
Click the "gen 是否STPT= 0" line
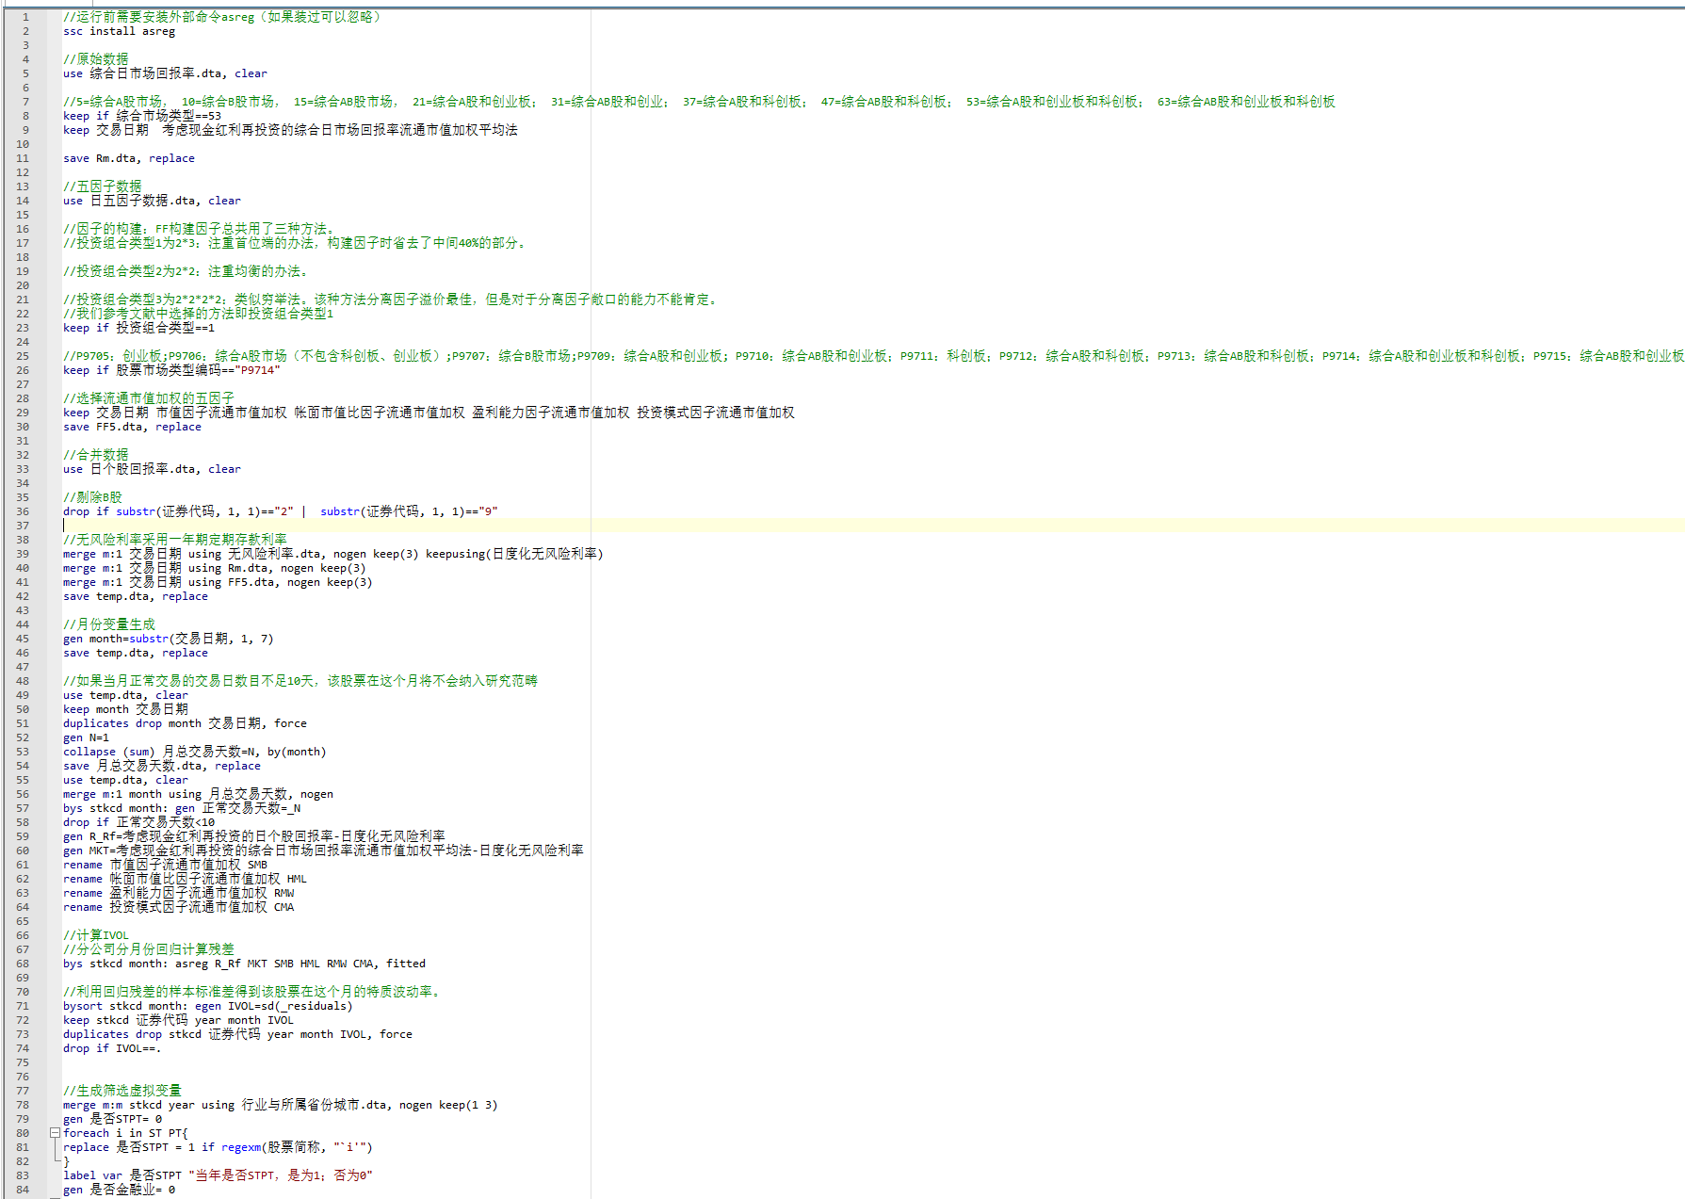point(112,1119)
